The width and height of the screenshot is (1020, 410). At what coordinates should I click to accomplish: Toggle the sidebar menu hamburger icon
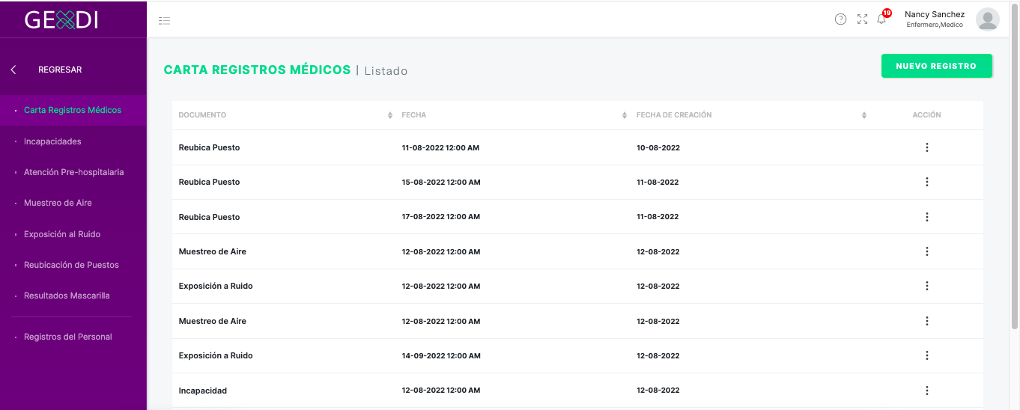pos(165,21)
